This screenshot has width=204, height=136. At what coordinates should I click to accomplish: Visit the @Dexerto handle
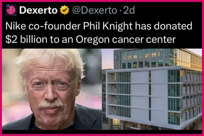(x=95, y=10)
